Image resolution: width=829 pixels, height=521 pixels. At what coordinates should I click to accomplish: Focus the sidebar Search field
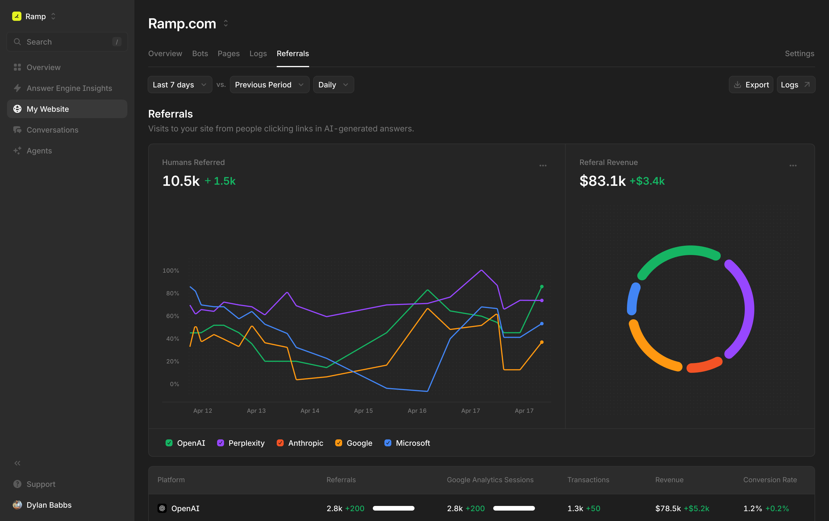67,42
